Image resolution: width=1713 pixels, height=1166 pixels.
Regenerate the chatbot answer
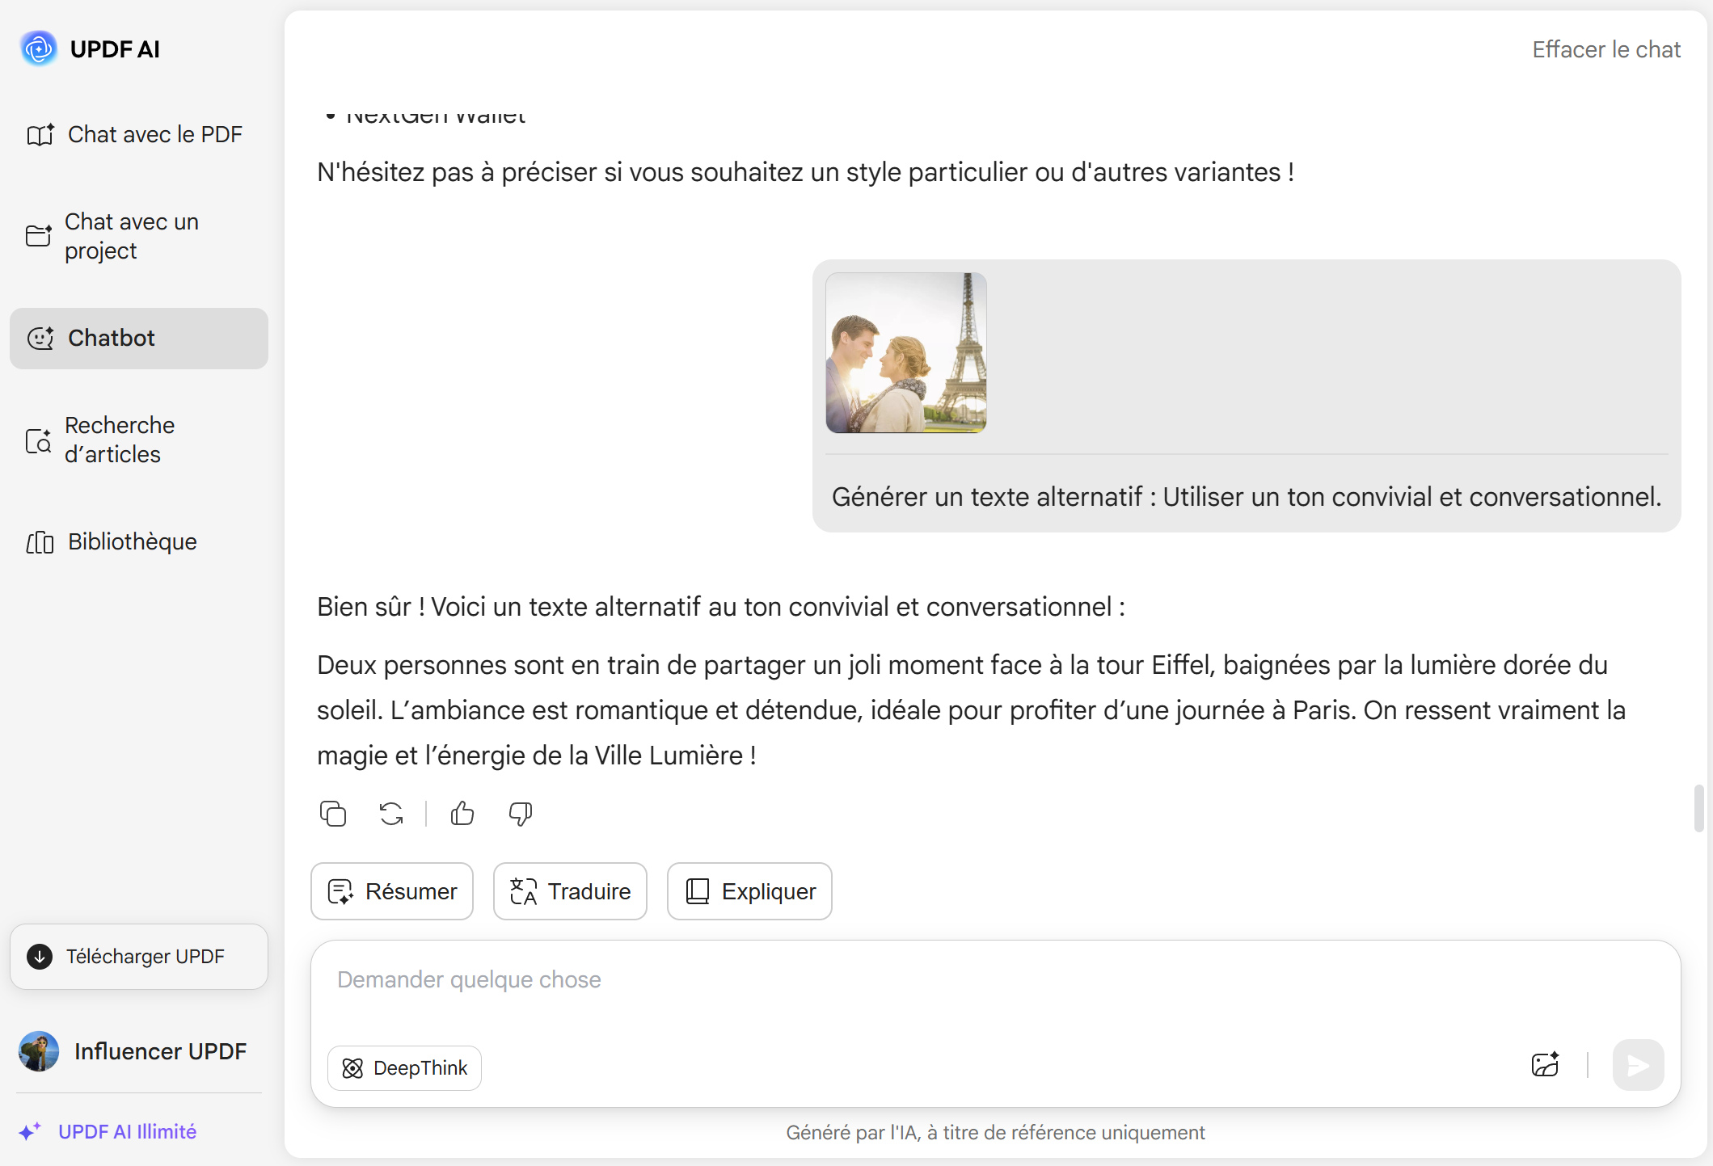391,814
